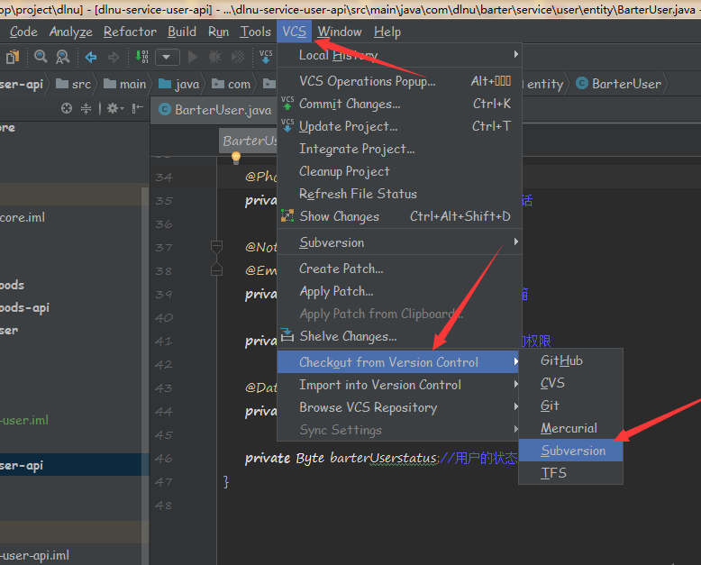
Task: Click the Make Project build icon
Action: [x=143, y=57]
